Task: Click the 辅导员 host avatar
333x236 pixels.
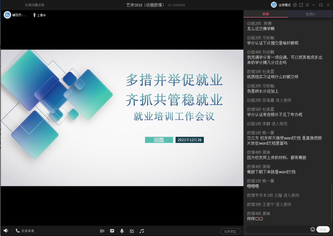Action: point(7,15)
